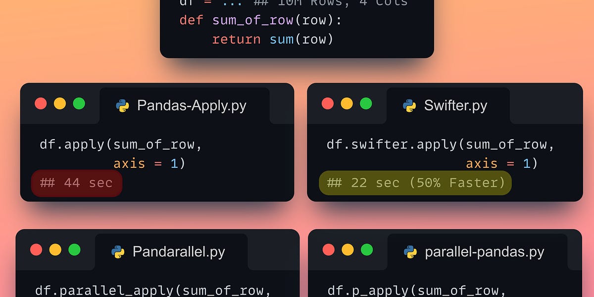Toggle the green light on Pandas-Apply.py window

(79, 103)
